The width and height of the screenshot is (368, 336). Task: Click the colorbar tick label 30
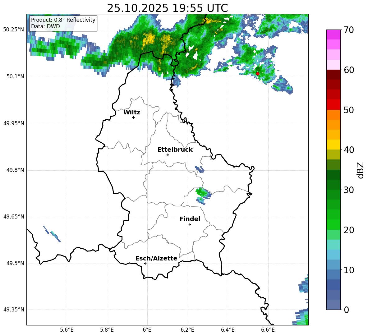point(349,190)
